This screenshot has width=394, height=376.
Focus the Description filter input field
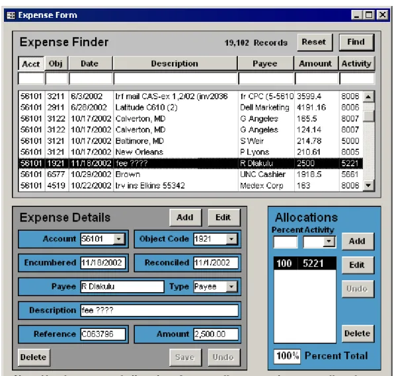(x=175, y=79)
